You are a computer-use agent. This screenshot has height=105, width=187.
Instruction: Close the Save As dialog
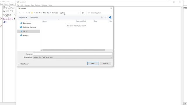pyautogui.click(x=111, y=8)
